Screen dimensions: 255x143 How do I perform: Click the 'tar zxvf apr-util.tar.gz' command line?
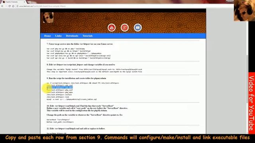78,56
